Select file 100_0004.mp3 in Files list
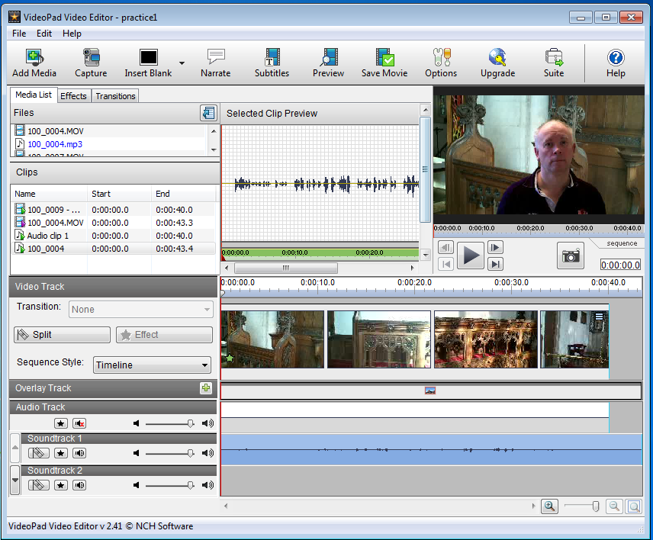653x540 pixels. 108,144
